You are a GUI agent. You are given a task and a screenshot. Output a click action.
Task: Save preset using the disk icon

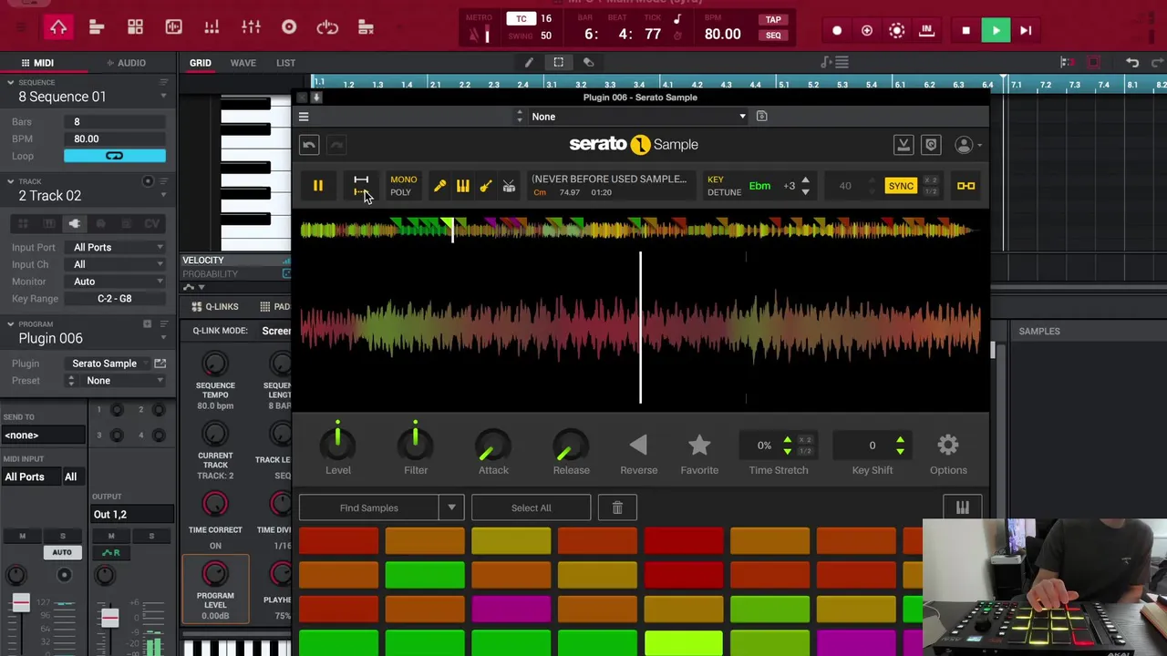tap(761, 117)
